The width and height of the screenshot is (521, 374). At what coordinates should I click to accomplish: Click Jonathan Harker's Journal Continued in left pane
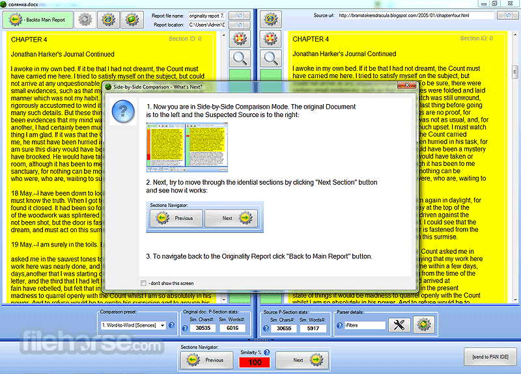tap(63, 55)
